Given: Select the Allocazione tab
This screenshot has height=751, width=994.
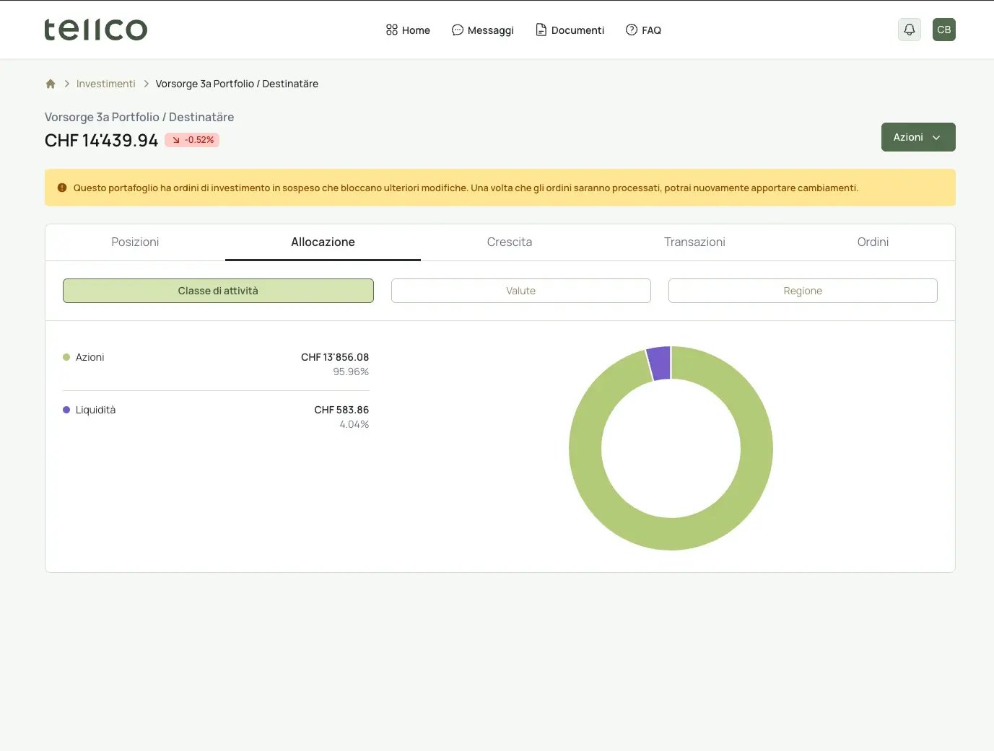Looking at the screenshot, I should point(323,242).
